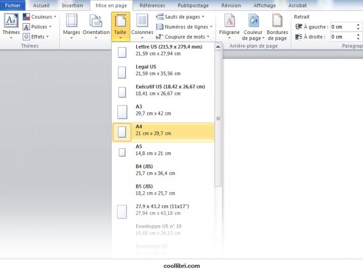This screenshot has height=272, width=363.
Task: Click the Couleurs theme colors icon
Action: click(26, 17)
